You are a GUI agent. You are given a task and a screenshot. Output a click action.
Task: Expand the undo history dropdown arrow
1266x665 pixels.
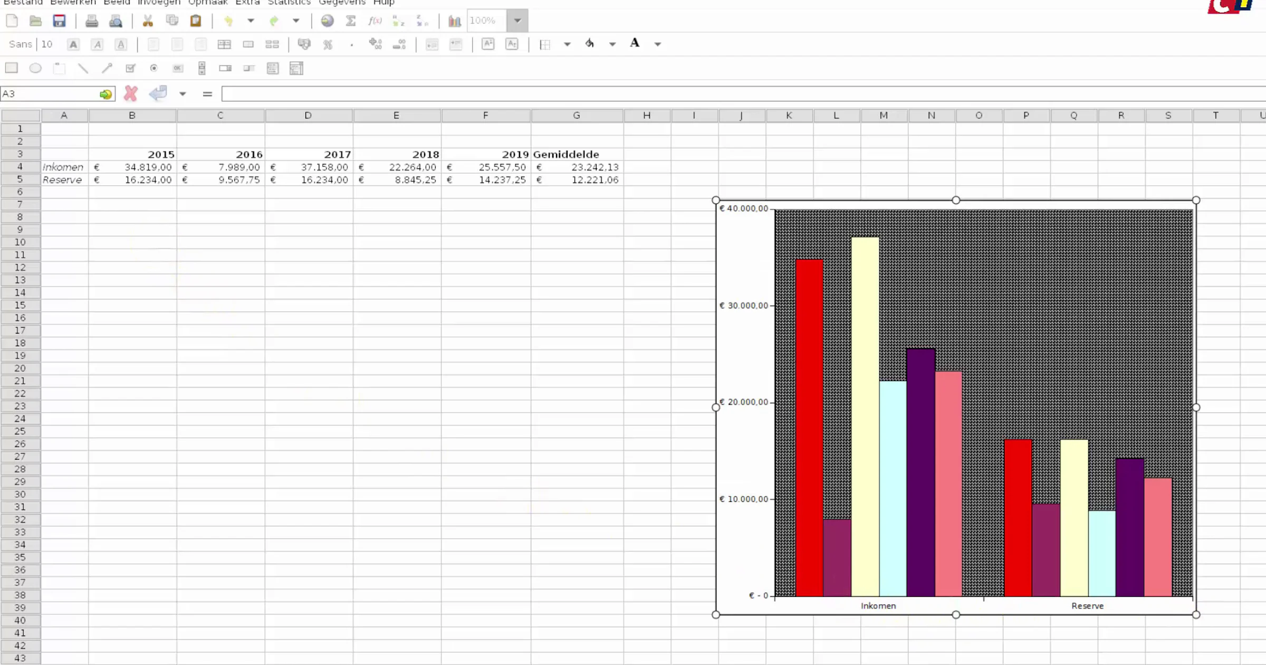(x=251, y=21)
